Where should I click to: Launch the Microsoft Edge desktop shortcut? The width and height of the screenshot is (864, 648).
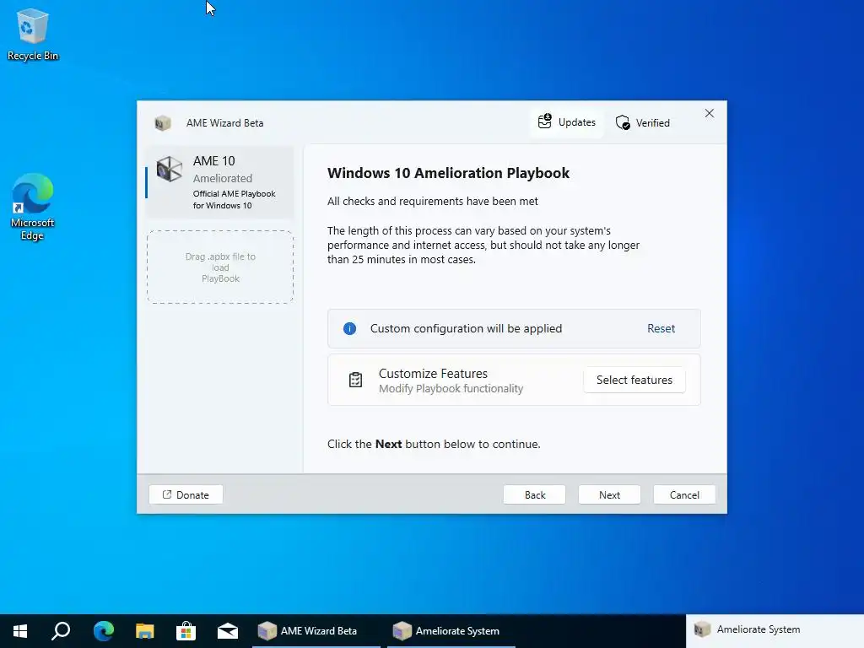click(32, 207)
